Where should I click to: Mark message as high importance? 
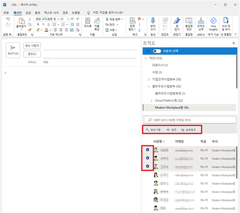[x=139, y=25]
